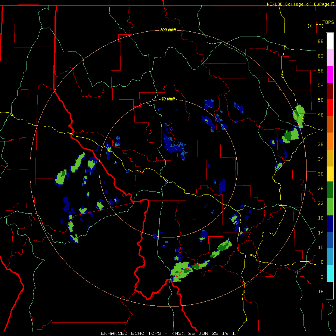Click the "ENHANCED ECHO TOPS" product title
The image size is (336, 336).
(131, 333)
